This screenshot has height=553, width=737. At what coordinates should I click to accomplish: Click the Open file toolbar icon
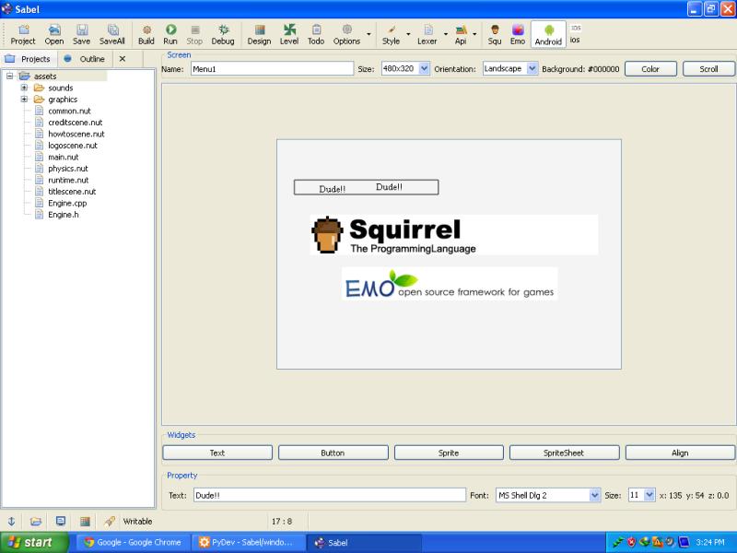pyautogui.click(x=54, y=35)
